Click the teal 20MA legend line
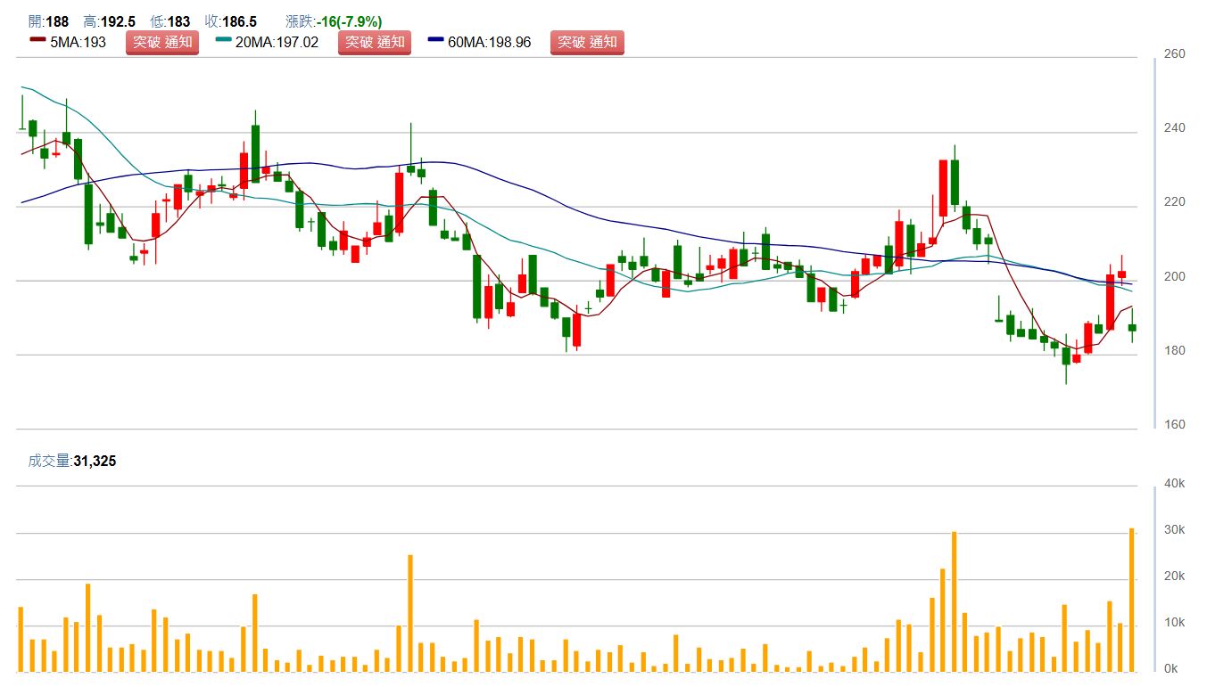Screen dimensions: 1207x687 [x=224, y=41]
